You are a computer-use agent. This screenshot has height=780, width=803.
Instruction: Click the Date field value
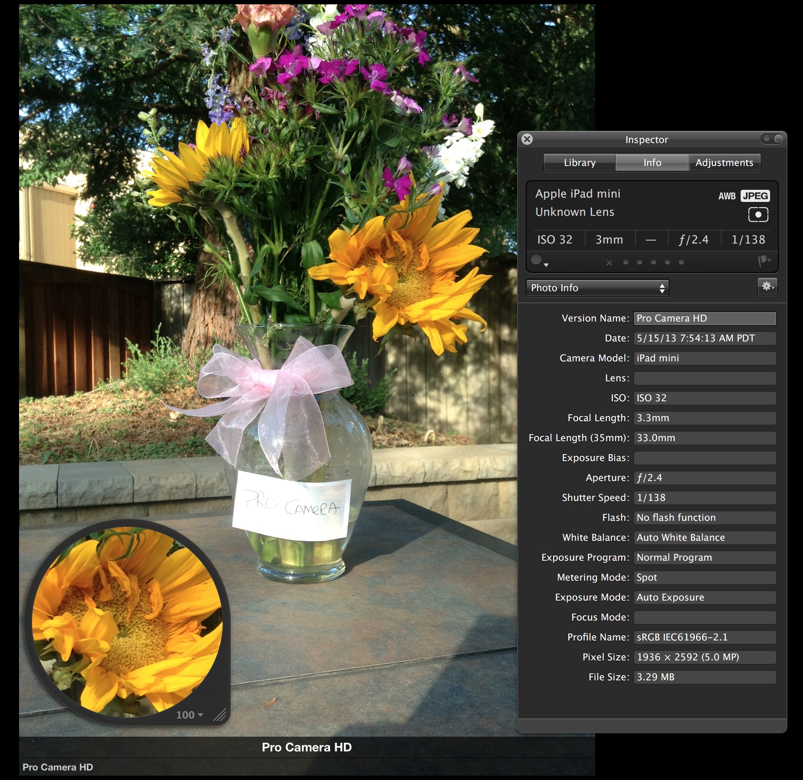tap(705, 338)
